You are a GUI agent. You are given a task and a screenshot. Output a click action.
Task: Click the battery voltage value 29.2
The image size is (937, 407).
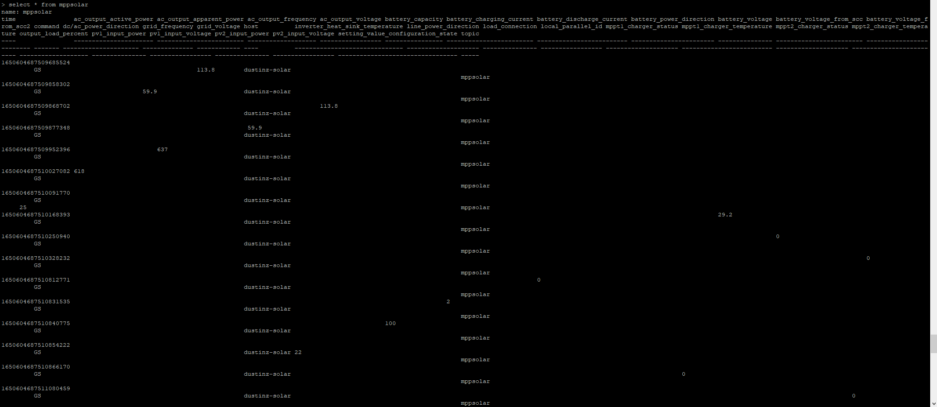coord(725,215)
